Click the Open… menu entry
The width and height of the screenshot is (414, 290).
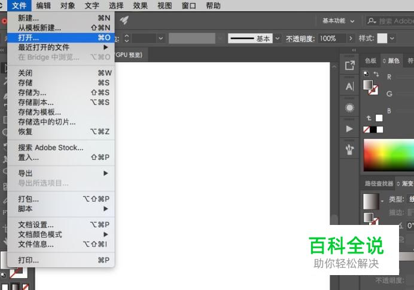(61, 38)
